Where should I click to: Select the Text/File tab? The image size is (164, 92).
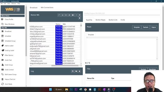(89, 20)
